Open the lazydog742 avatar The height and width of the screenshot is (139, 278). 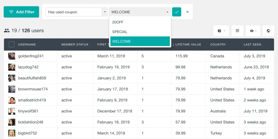point(12,67)
